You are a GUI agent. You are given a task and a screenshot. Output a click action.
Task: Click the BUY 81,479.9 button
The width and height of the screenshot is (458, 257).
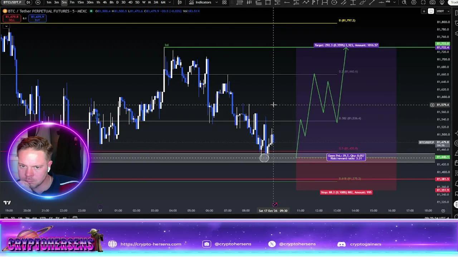coord(37,18)
